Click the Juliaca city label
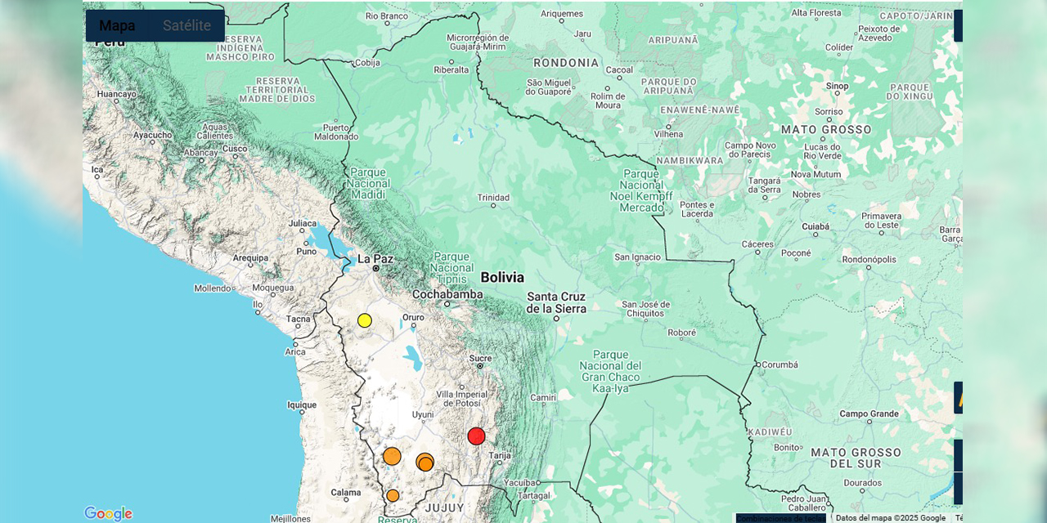Screen dimensions: 1047x523 [x=303, y=223]
